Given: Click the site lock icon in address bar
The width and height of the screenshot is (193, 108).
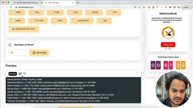Looking at the screenshot, I should [x=16, y=7].
